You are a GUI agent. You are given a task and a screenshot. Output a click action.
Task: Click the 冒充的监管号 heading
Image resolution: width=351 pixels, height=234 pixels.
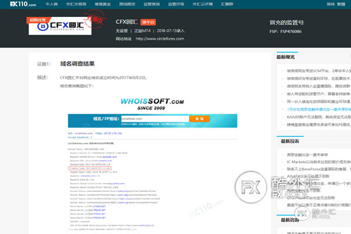click(287, 23)
